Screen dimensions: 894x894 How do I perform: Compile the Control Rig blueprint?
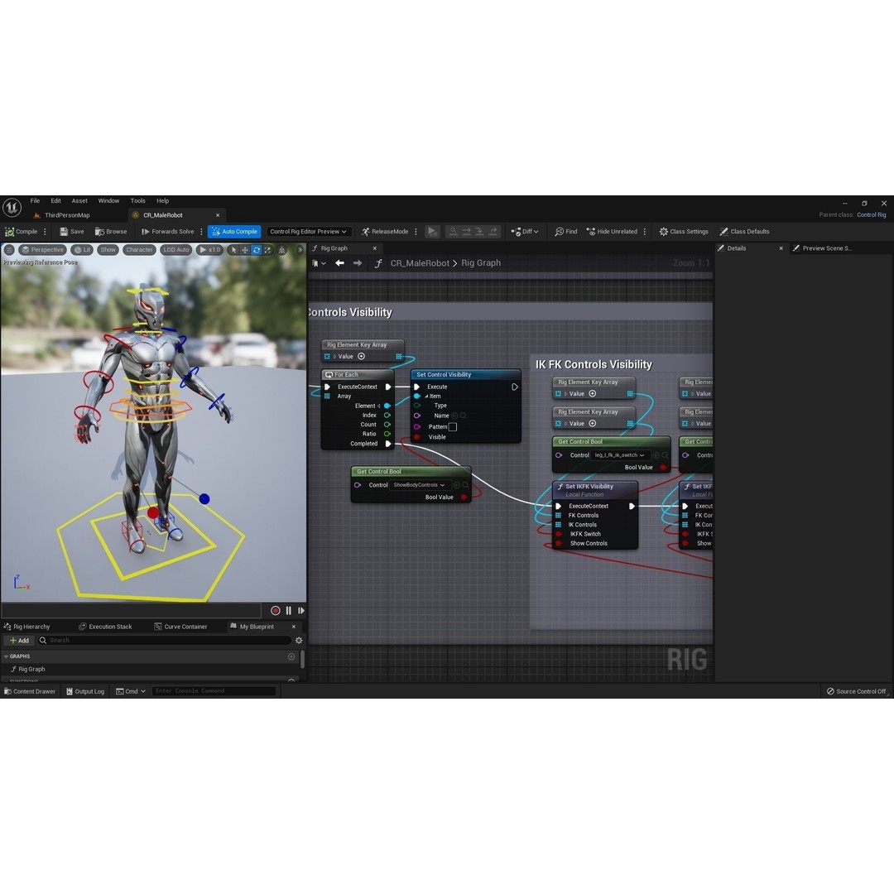21,232
